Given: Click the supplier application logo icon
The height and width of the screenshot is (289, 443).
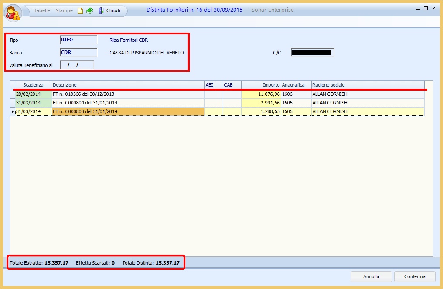Looking at the screenshot, I should (x=13, y=13).
